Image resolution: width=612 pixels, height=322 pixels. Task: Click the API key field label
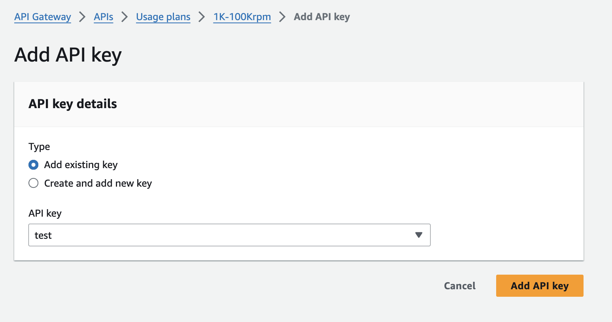pyautogui.click(x=45, y=213)
